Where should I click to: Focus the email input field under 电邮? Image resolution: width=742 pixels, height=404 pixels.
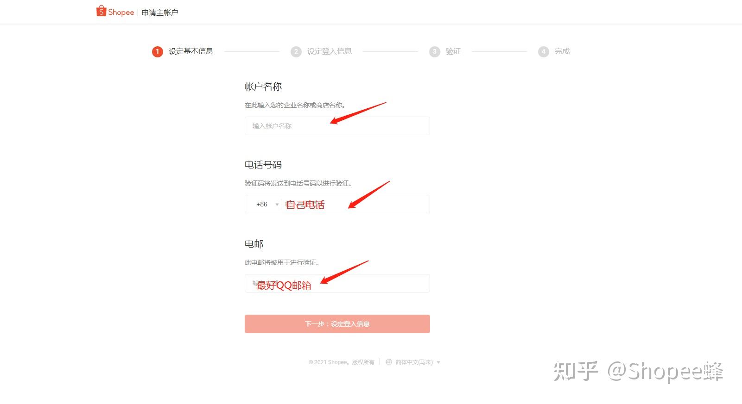(x=337, y=283)
